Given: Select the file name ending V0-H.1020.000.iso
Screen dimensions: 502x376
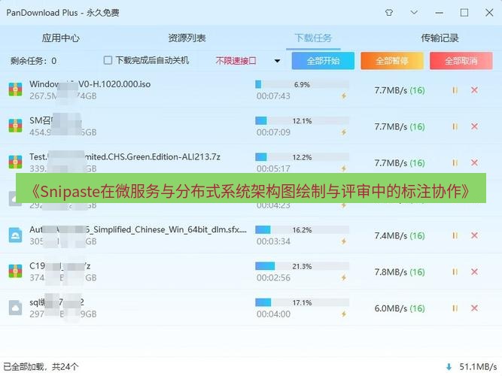Looking at the screenshot, I should [90, 84].
